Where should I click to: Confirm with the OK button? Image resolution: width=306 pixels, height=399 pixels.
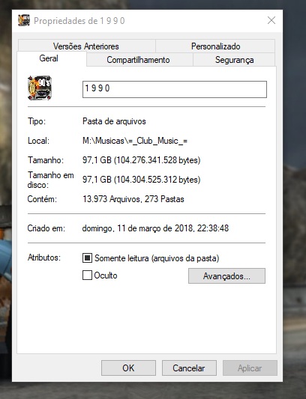128,368
